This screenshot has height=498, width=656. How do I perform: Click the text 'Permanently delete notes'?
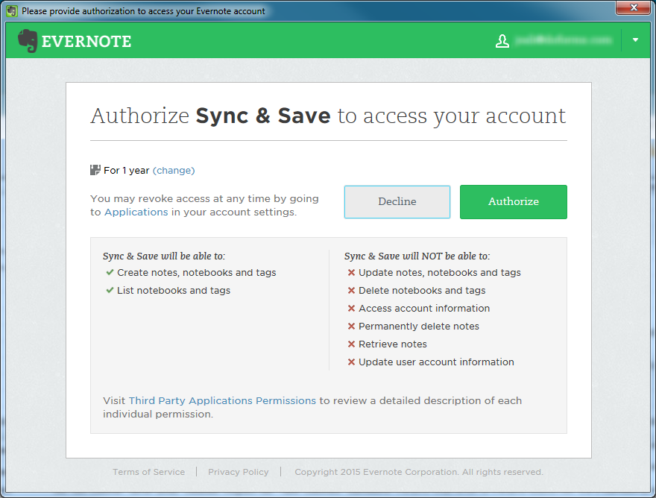point(419,327)
